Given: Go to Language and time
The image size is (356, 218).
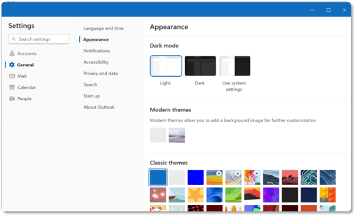Looking at the screenshot, I should (x=103, y=28).
